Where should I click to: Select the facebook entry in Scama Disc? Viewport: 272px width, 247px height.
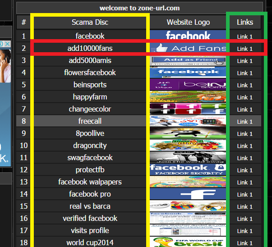pos(90,36)
